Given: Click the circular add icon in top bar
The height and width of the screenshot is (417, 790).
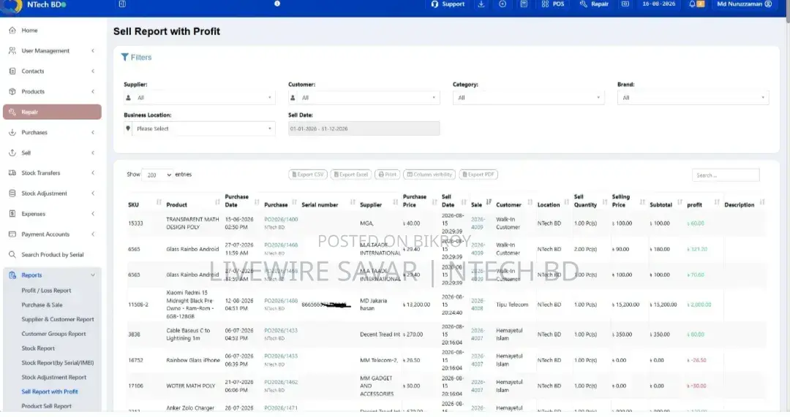Looking at the screenshot, I should (x=503, y=4).
